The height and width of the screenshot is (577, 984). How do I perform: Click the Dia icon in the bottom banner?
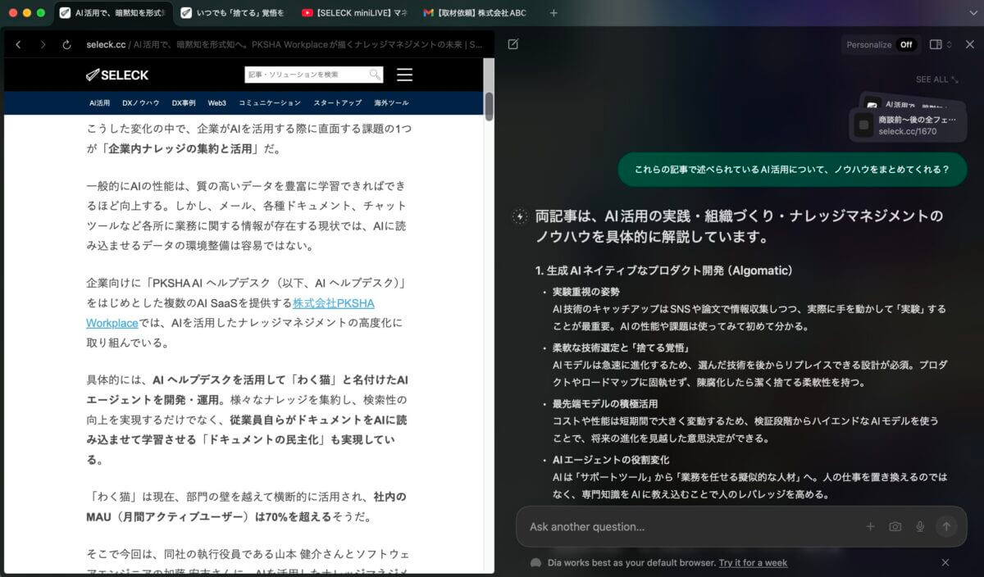pyautogui.click(x=535, y=563)
